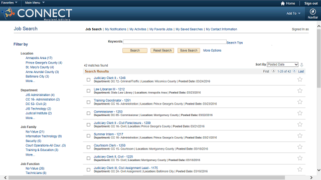
Task: Click the Home house icon
Action: pos(283,3)
